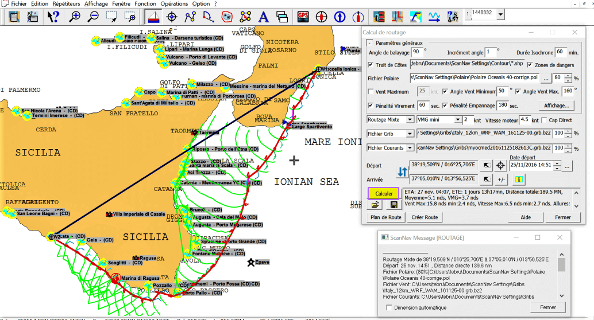This screenshot has width=594, height=320.
Task: Enable the Cap Direct checkbox
Action: 544,120
